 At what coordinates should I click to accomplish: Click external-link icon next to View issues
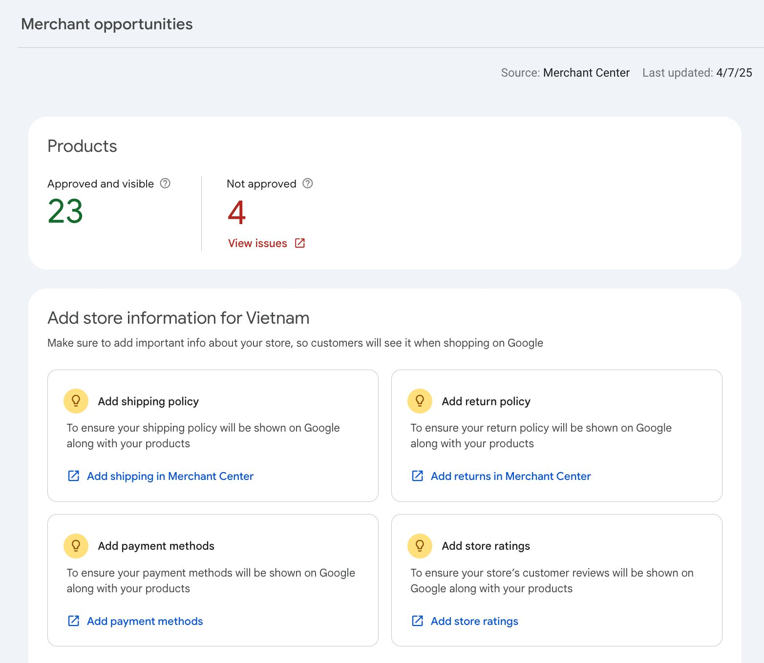pos(299,243)
